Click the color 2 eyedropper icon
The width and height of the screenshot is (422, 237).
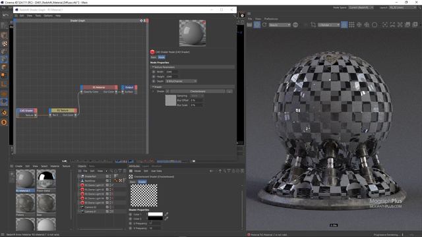166,219
